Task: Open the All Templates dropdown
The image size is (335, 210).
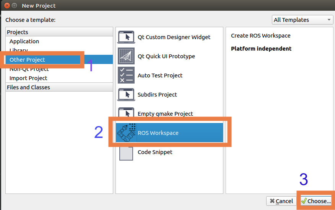Action: click(302, 20)
